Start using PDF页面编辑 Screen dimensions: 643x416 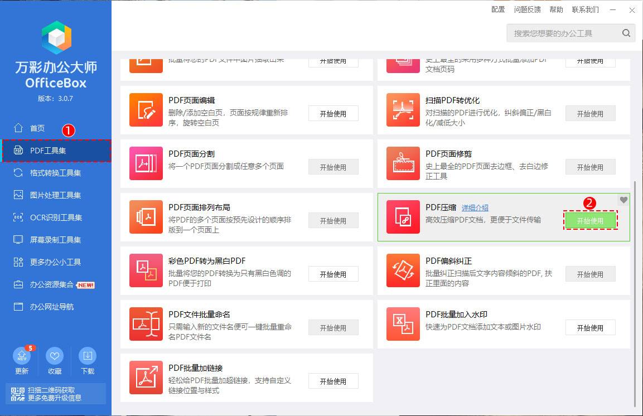pyautogui.click(x=333, y=114)
